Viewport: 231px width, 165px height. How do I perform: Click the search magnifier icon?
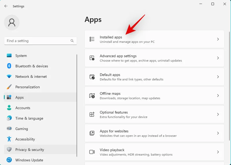tap(72, 41)
